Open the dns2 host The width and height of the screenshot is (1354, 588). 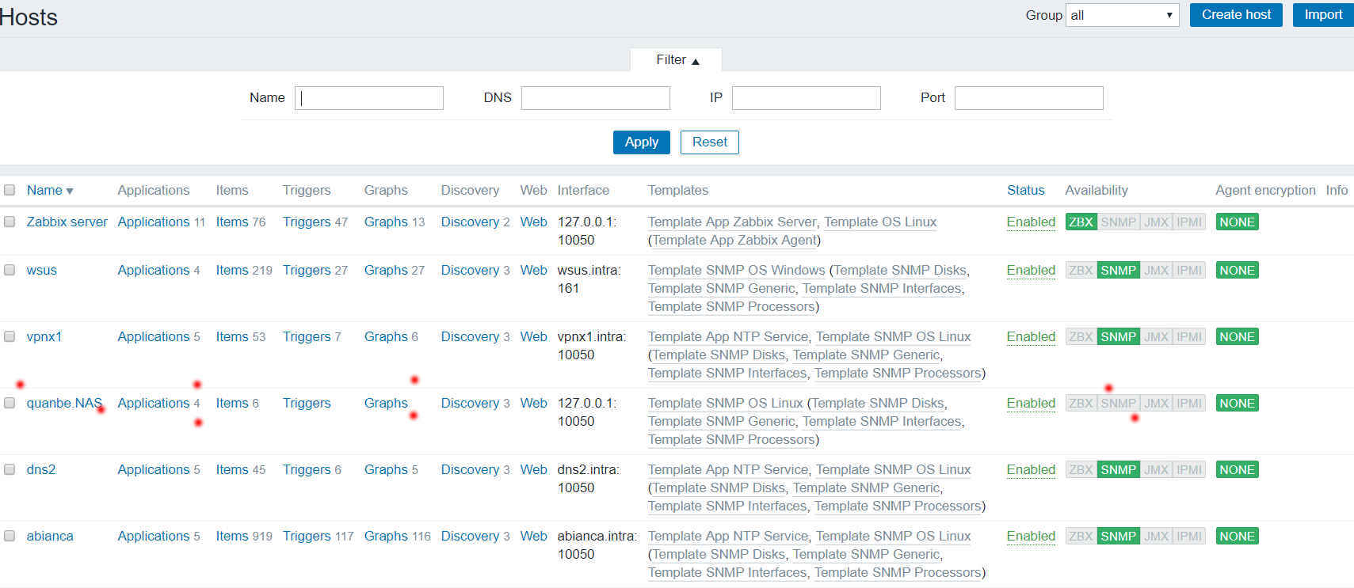[x=41, y=469]
